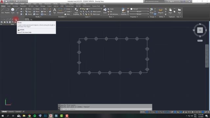Choose the Move command
The width and height of the screenshot is (210, 118).
pyautogui.click(x=28, y=9)
